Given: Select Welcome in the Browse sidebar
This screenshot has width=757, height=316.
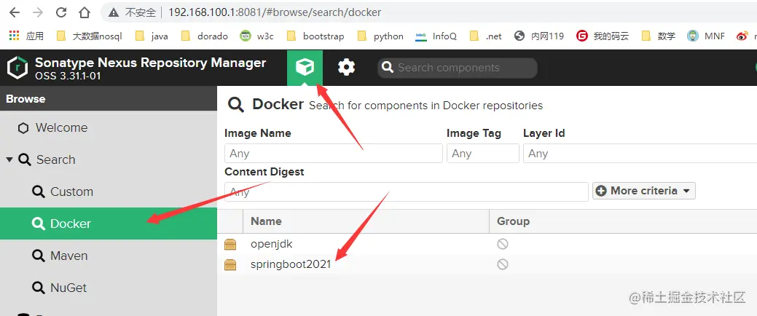Looking at the screenshot, I should click(x=109, y=128).
